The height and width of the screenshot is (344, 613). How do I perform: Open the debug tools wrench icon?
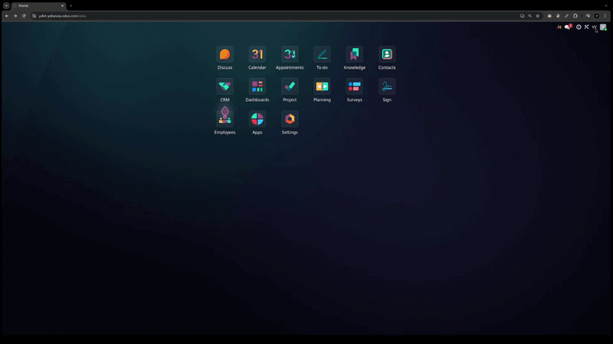tap(586, 27)
